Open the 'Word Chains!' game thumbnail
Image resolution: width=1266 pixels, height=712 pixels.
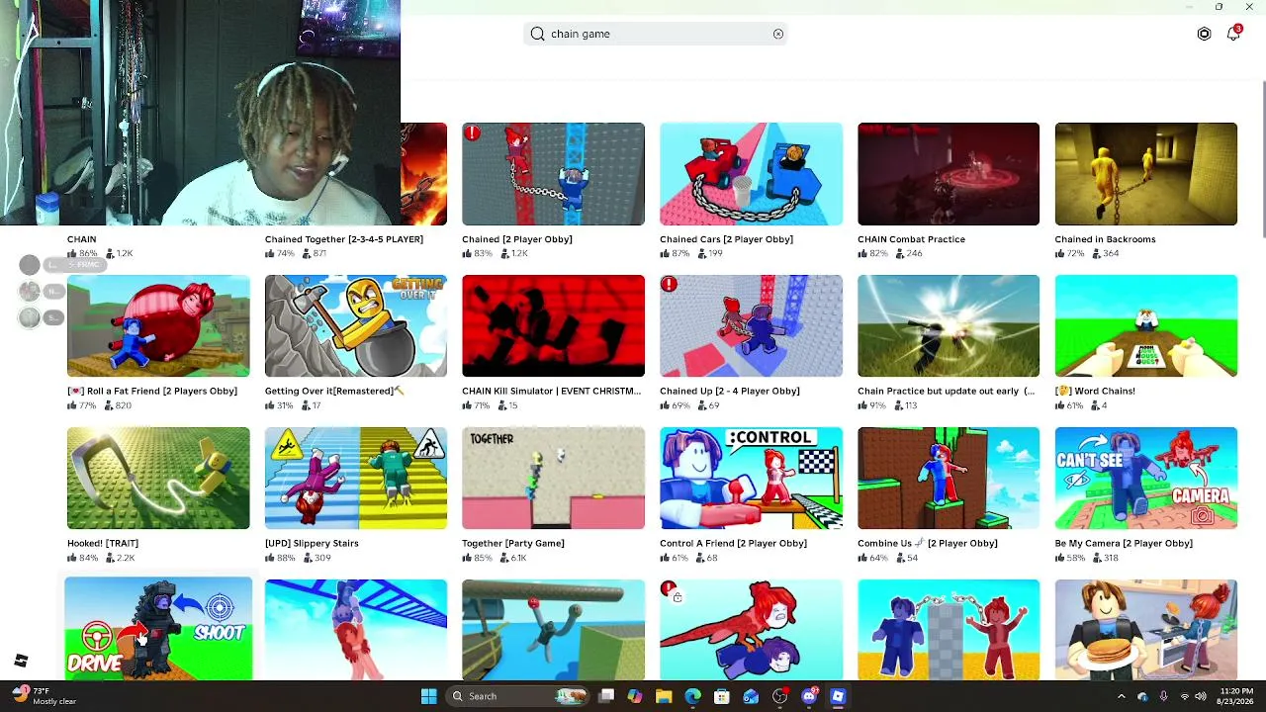pos(1146,326)
